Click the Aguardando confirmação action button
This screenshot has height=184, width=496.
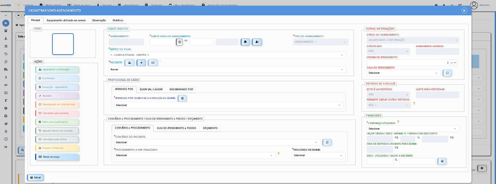(x=57, y=70)
